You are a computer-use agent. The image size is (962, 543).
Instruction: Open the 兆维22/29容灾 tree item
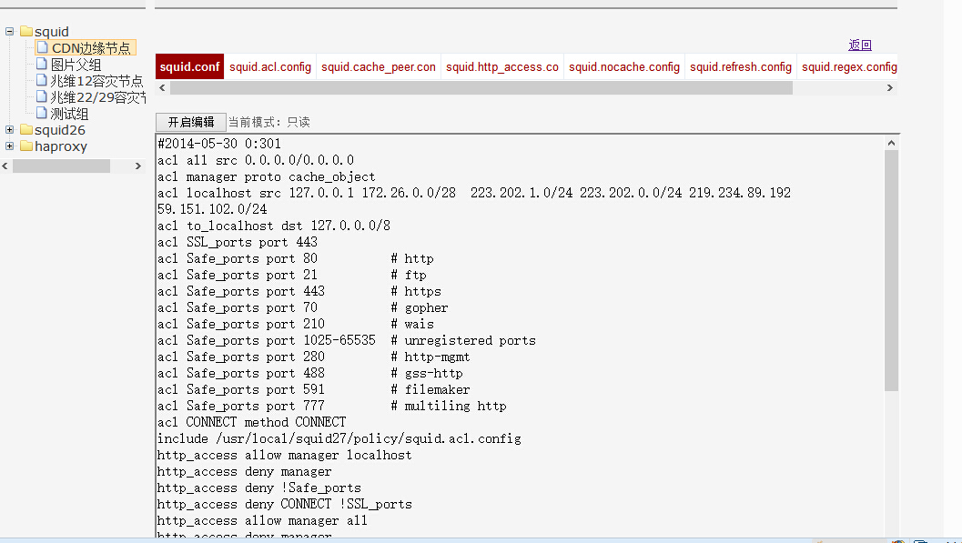click(98, 97)
